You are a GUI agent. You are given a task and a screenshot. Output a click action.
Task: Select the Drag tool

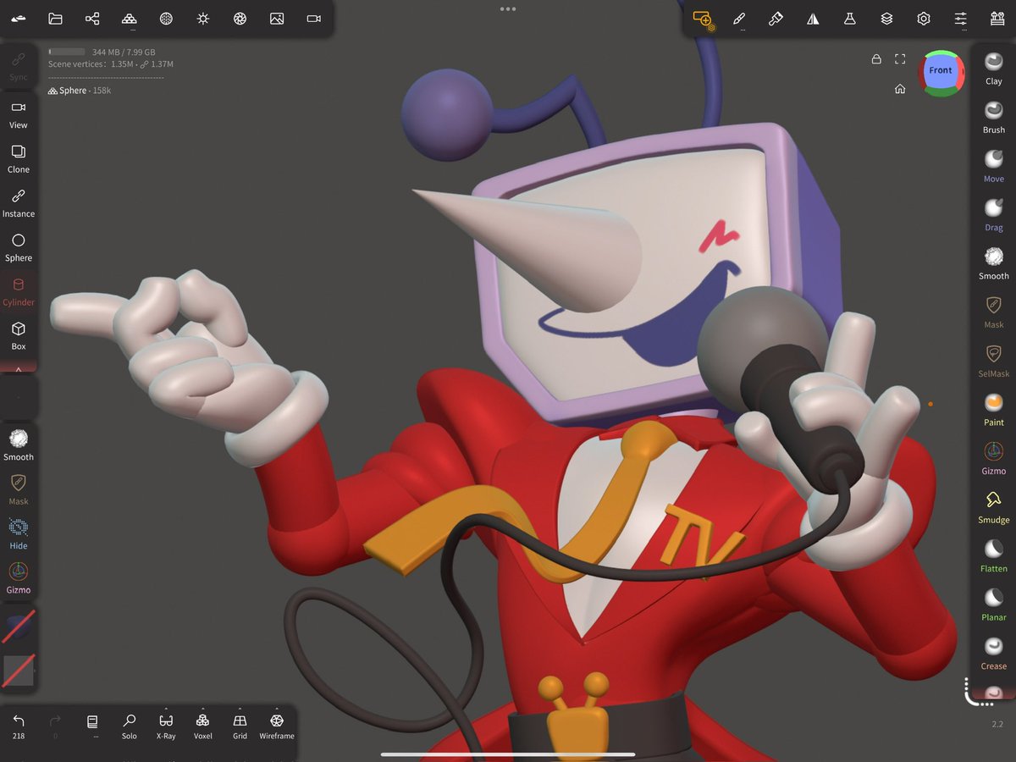pos(994,214)
